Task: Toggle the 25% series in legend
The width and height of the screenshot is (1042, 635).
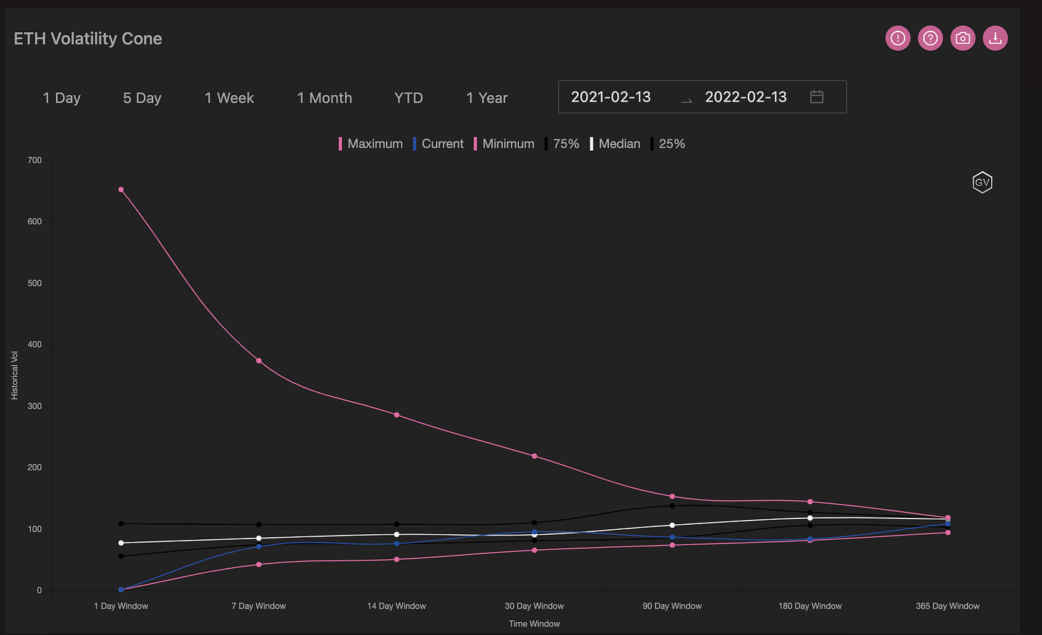Action: (x=668, y=144)
